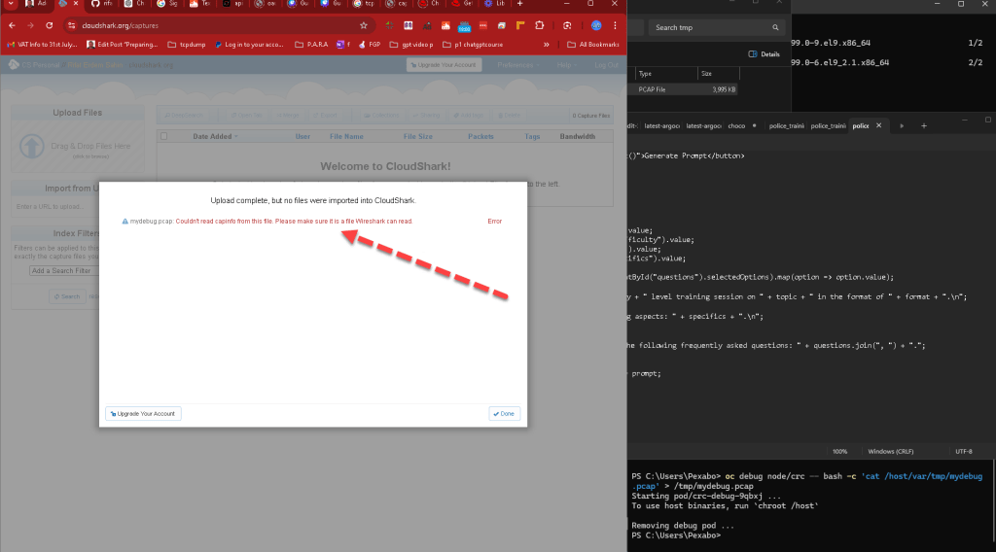Open the FGP bookmark
The image size is (996, 552).
(370, 45)
